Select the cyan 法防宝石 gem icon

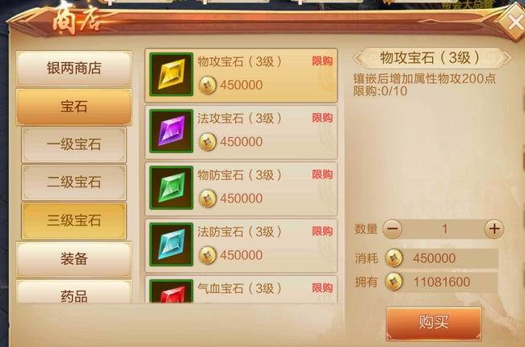[x=171, y=245]
